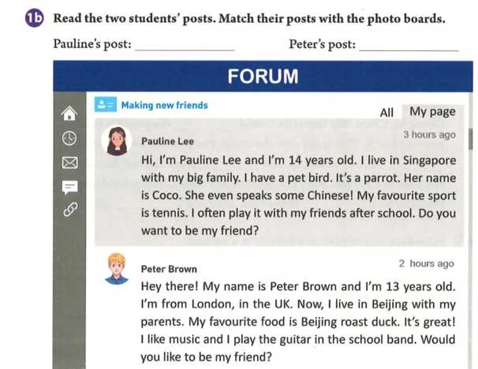Viewport: 478px width, 369px height.
Task: Select Pauline Lee's post text
Action: [298, 196]
